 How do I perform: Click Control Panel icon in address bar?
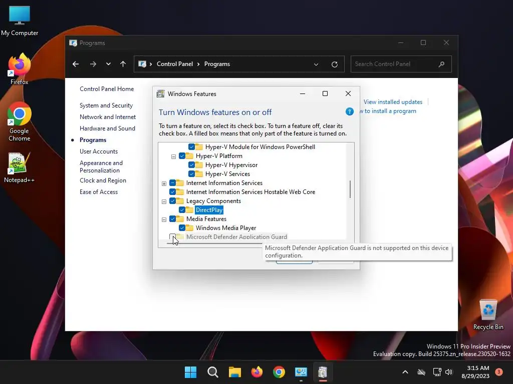[x=142, y=64]
